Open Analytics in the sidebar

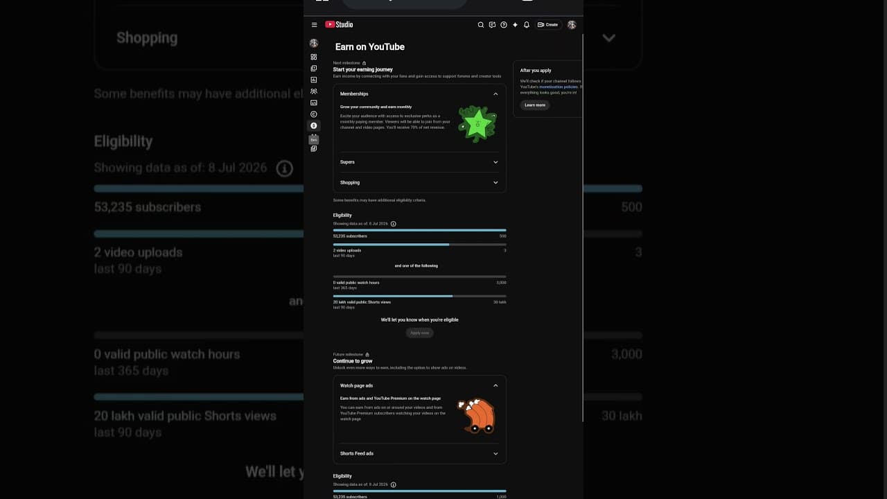tap(314, 80)
